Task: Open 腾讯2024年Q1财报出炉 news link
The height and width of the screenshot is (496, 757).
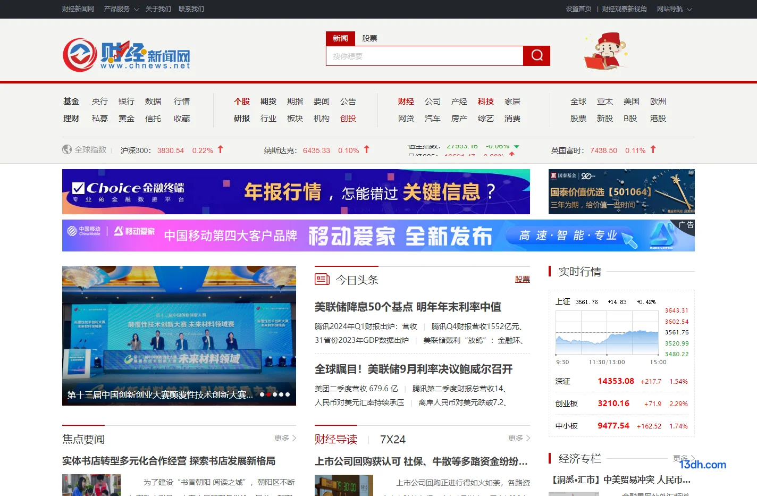Action: [366, 326]
